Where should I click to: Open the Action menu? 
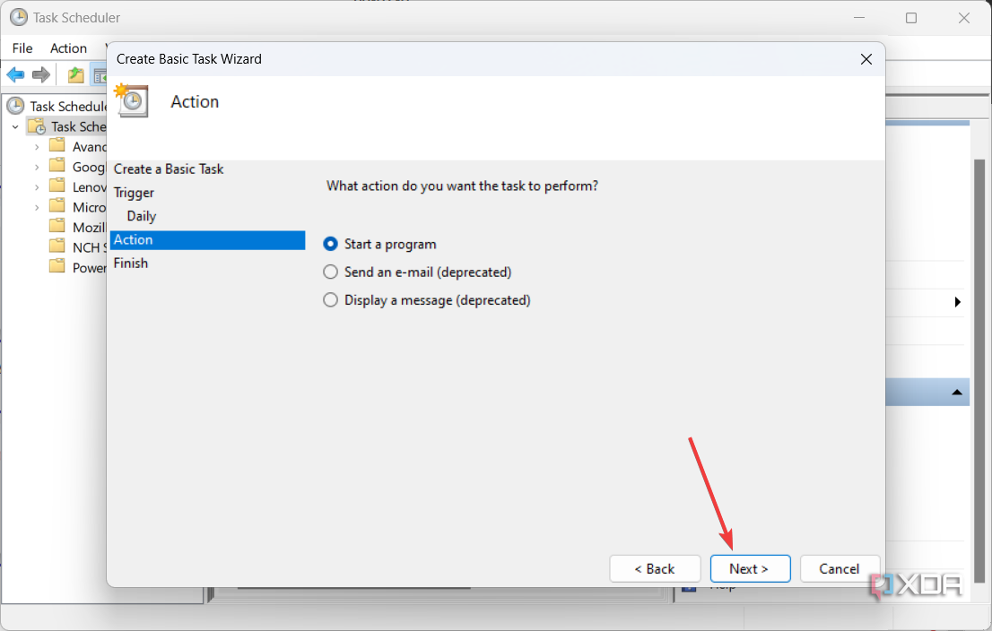coord(68,48)
